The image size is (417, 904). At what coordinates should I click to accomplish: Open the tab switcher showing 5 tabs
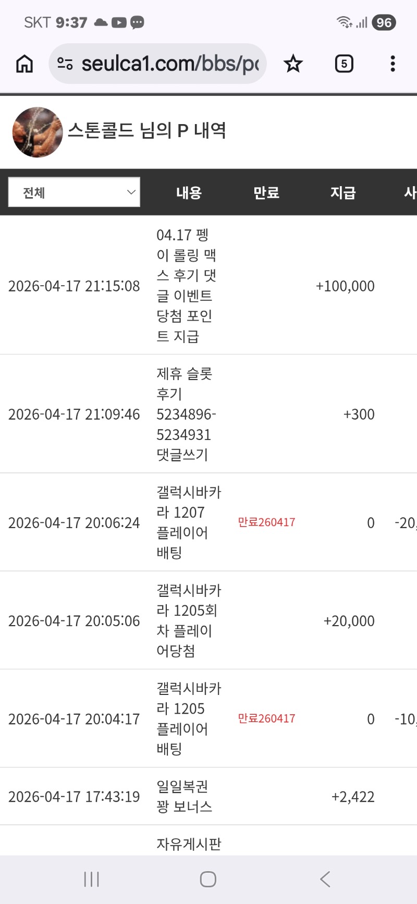click(344, 64)
